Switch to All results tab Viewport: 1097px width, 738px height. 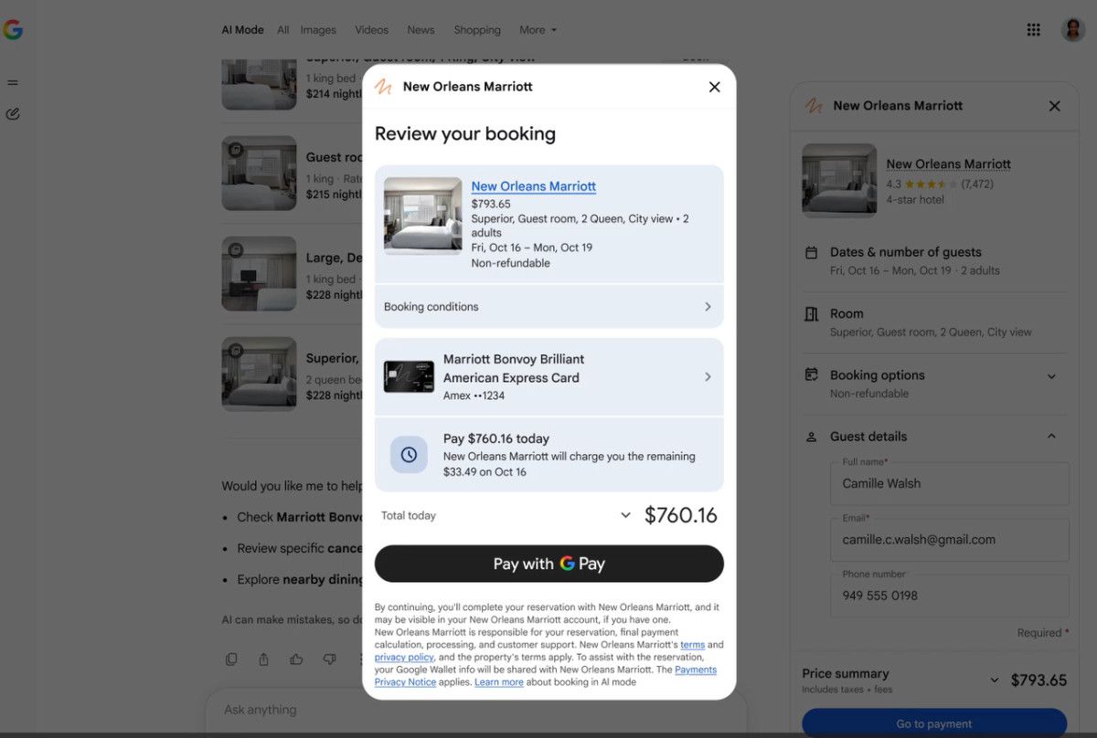[283, 30]
